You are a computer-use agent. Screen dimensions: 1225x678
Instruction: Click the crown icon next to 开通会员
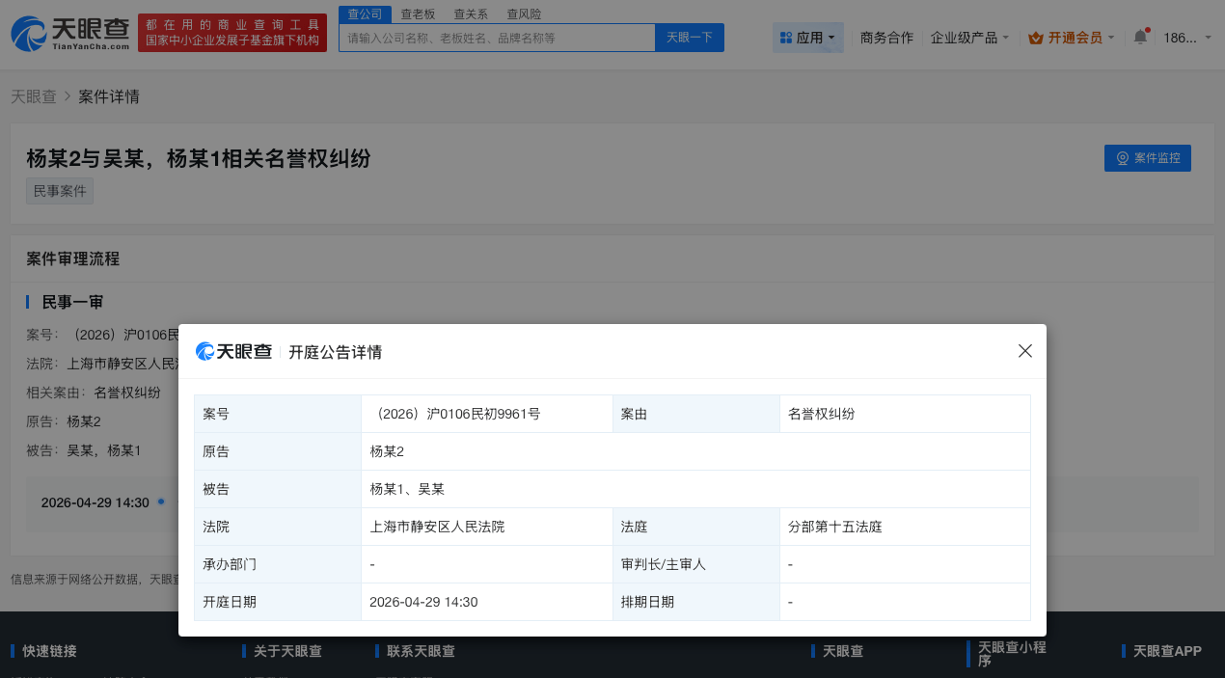click(x=1036, y=36)
